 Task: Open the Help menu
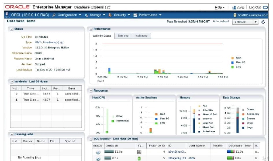(219, 8)
